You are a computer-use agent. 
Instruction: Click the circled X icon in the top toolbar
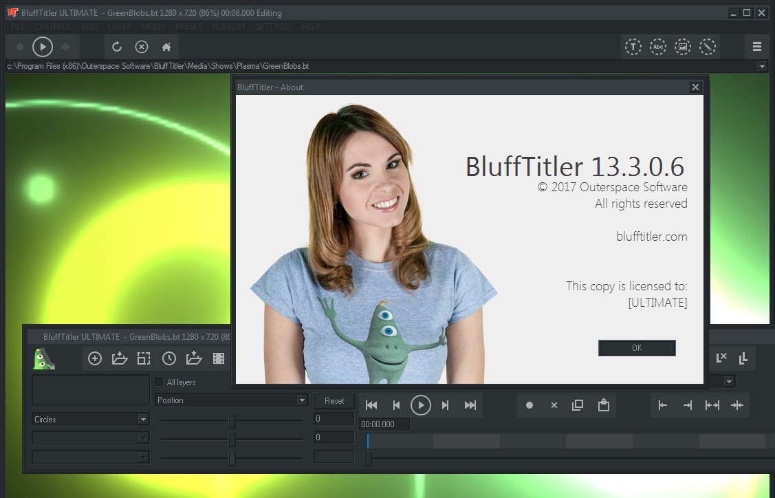click(x=142, y=47)
